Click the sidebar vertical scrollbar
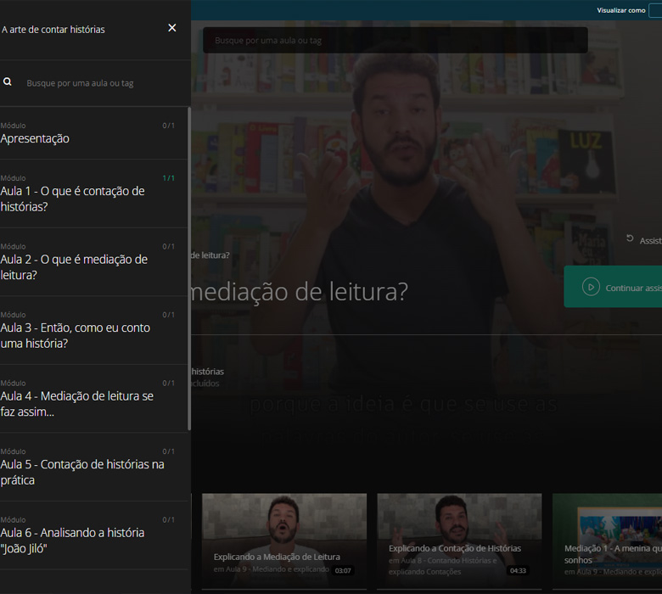662x594 pixels. point(188,255)
